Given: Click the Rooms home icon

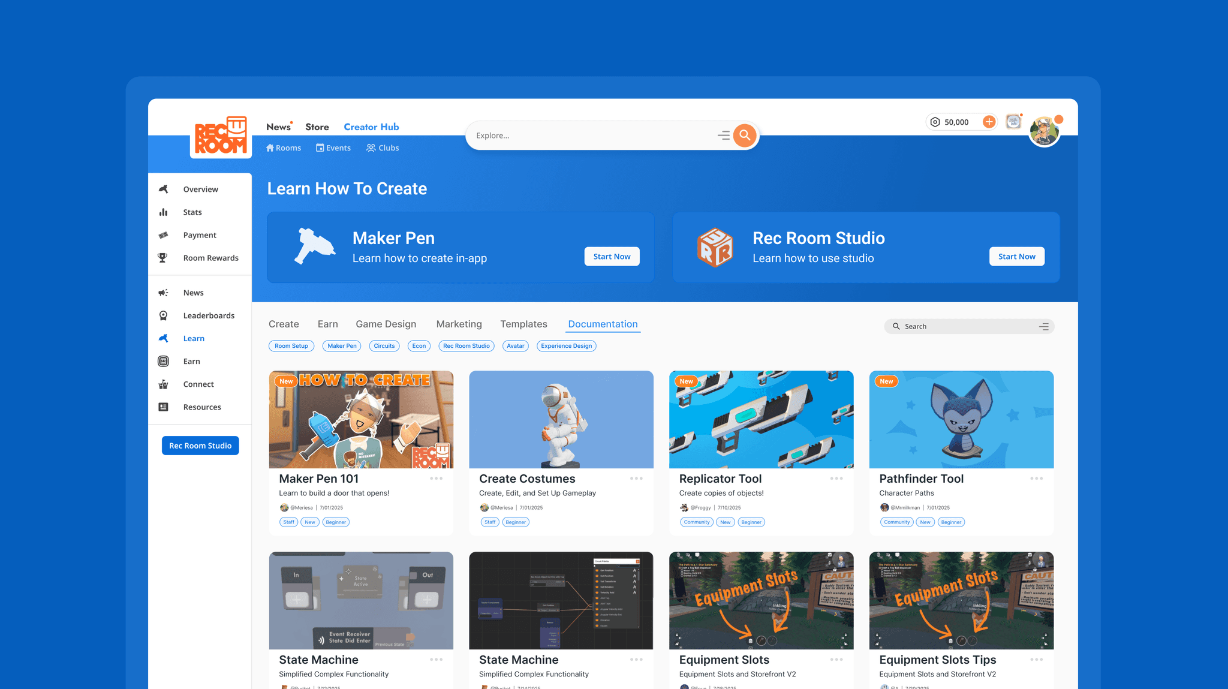Looking at the screenshot, I should pyautogui.click(x=270, y=148).
